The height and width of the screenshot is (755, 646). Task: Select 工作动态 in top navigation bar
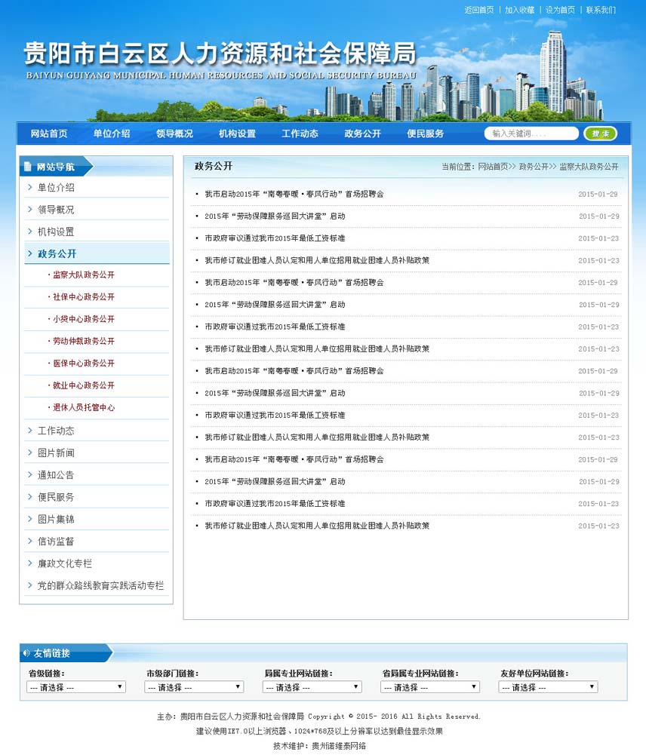click(x=300, y=134)
